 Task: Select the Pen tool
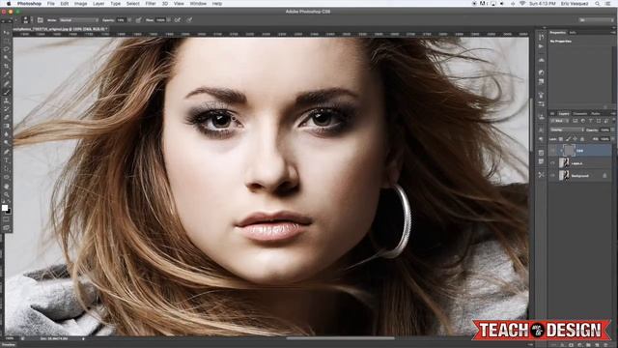tap(7, 152)
